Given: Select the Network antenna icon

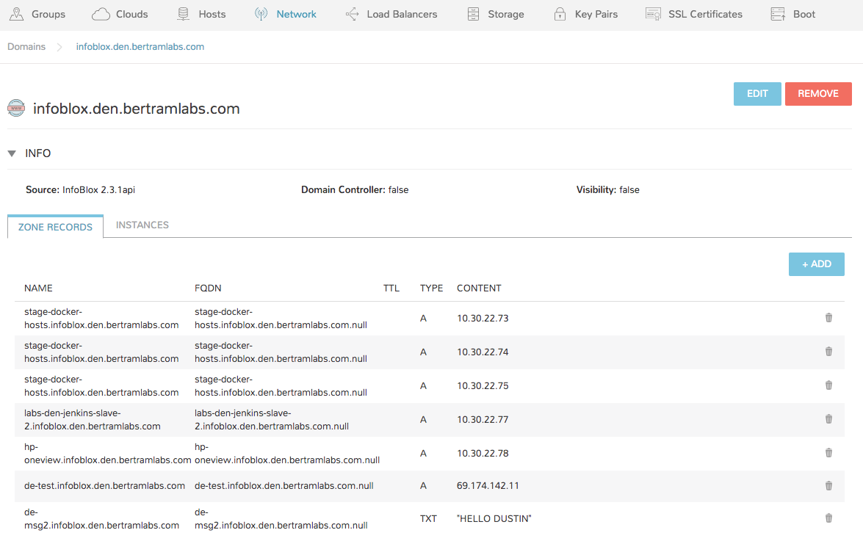Looking at the screenshot, I should click(261, 14).
